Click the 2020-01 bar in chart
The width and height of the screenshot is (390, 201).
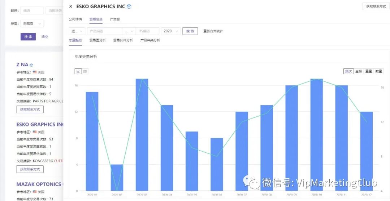92,142
